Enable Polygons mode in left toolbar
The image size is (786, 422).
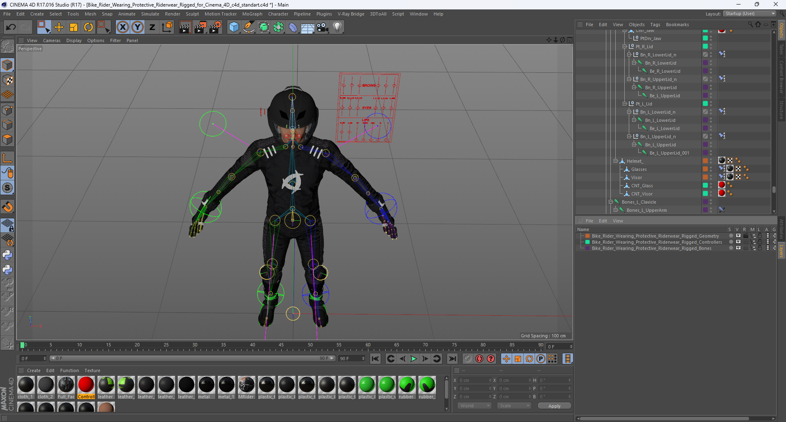(7, 140)
